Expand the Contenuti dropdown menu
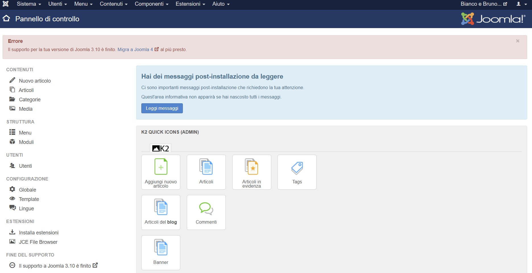The image size is (532, 273). coord(114,4)
